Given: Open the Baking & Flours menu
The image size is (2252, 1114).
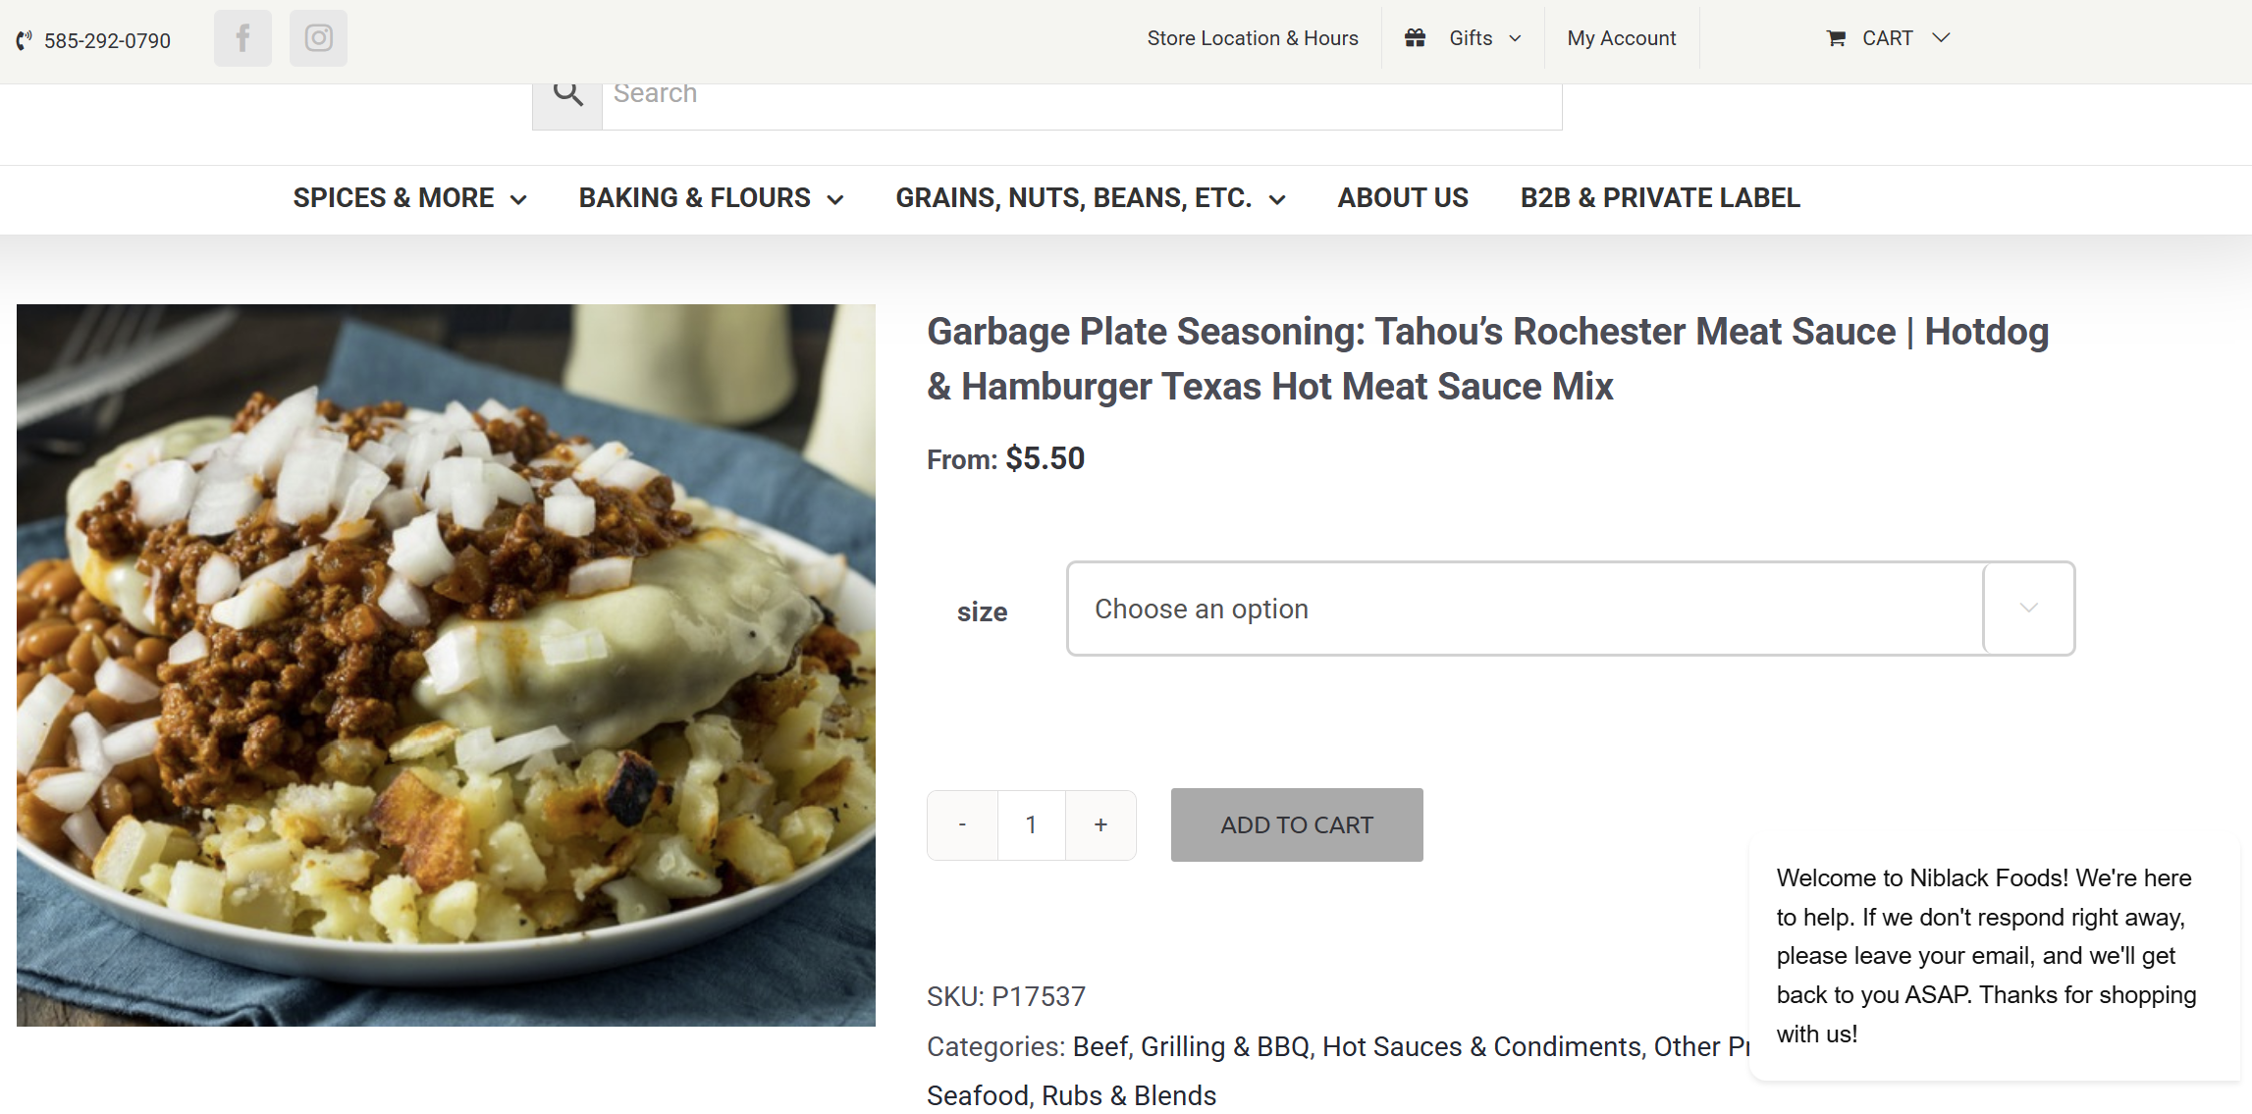Looking at the screenshot, I should click(x=711, y=198).
